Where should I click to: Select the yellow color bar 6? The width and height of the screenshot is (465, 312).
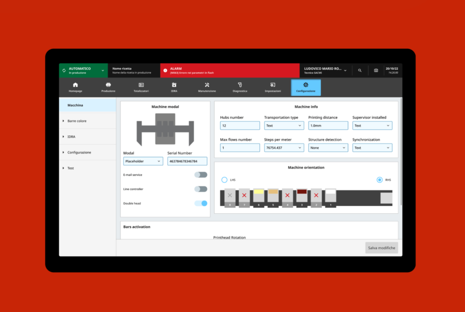coord(259,196)
